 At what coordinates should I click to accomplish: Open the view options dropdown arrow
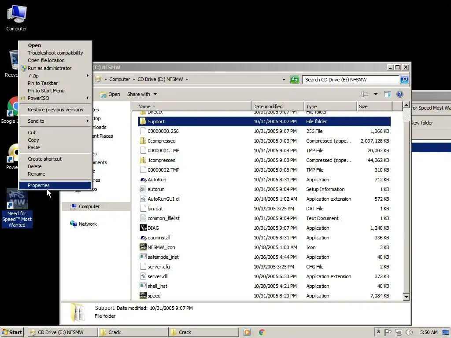tap(376, 94)
